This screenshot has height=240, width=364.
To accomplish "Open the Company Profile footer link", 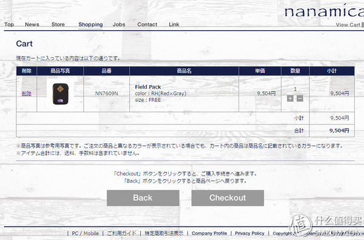I will point(209,233).
